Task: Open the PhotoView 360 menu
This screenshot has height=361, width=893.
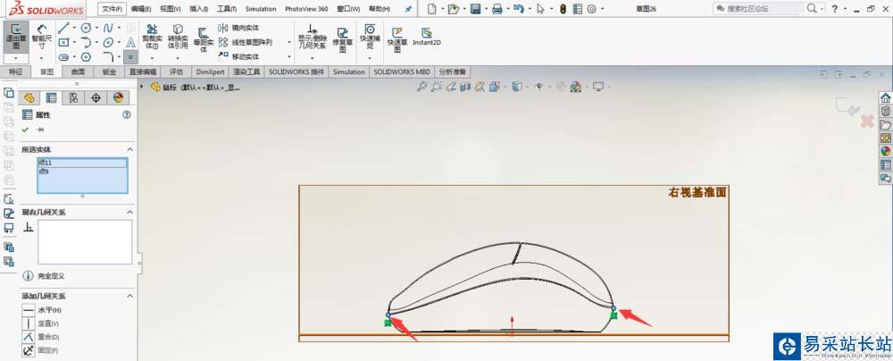Action: click(x=306, y=9)
